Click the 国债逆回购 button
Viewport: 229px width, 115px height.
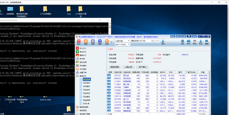click(x=114, y=67)
